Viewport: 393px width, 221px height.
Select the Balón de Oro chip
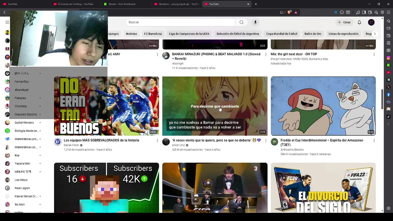313,34
